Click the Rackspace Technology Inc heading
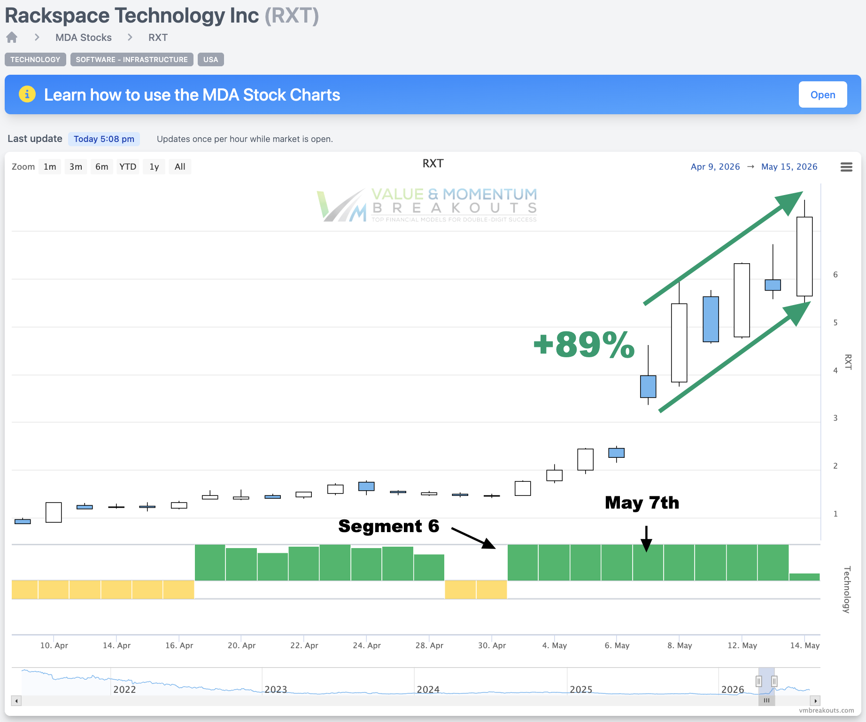Image resolution: width=866 pixels, height=722 pixels. click(x=162, y=16)
